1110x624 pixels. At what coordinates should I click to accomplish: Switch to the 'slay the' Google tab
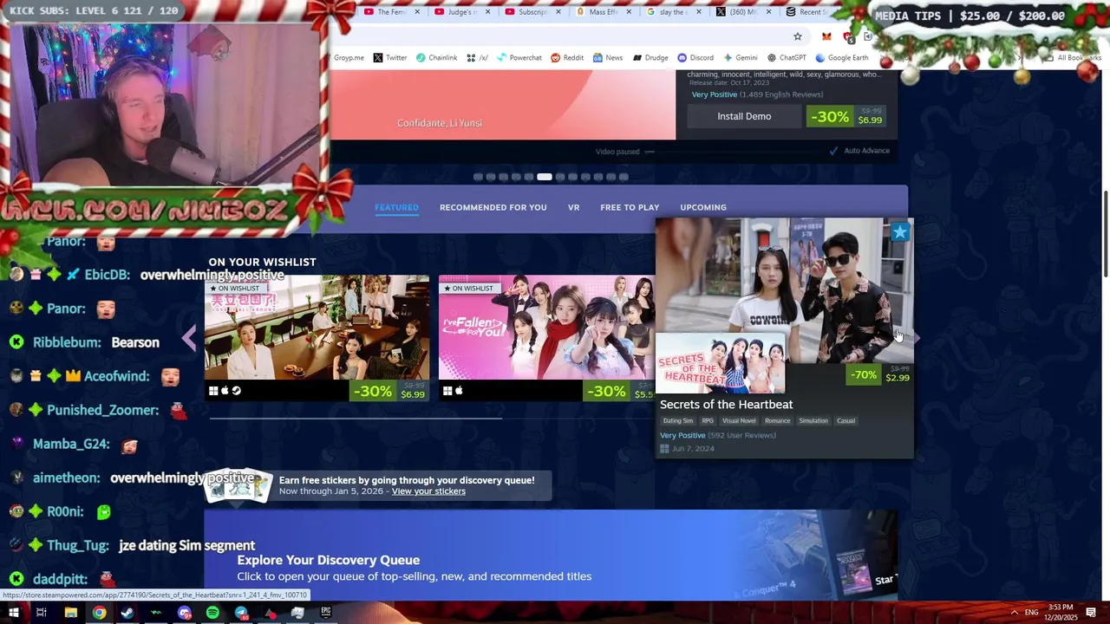click(x=674, y=12)
